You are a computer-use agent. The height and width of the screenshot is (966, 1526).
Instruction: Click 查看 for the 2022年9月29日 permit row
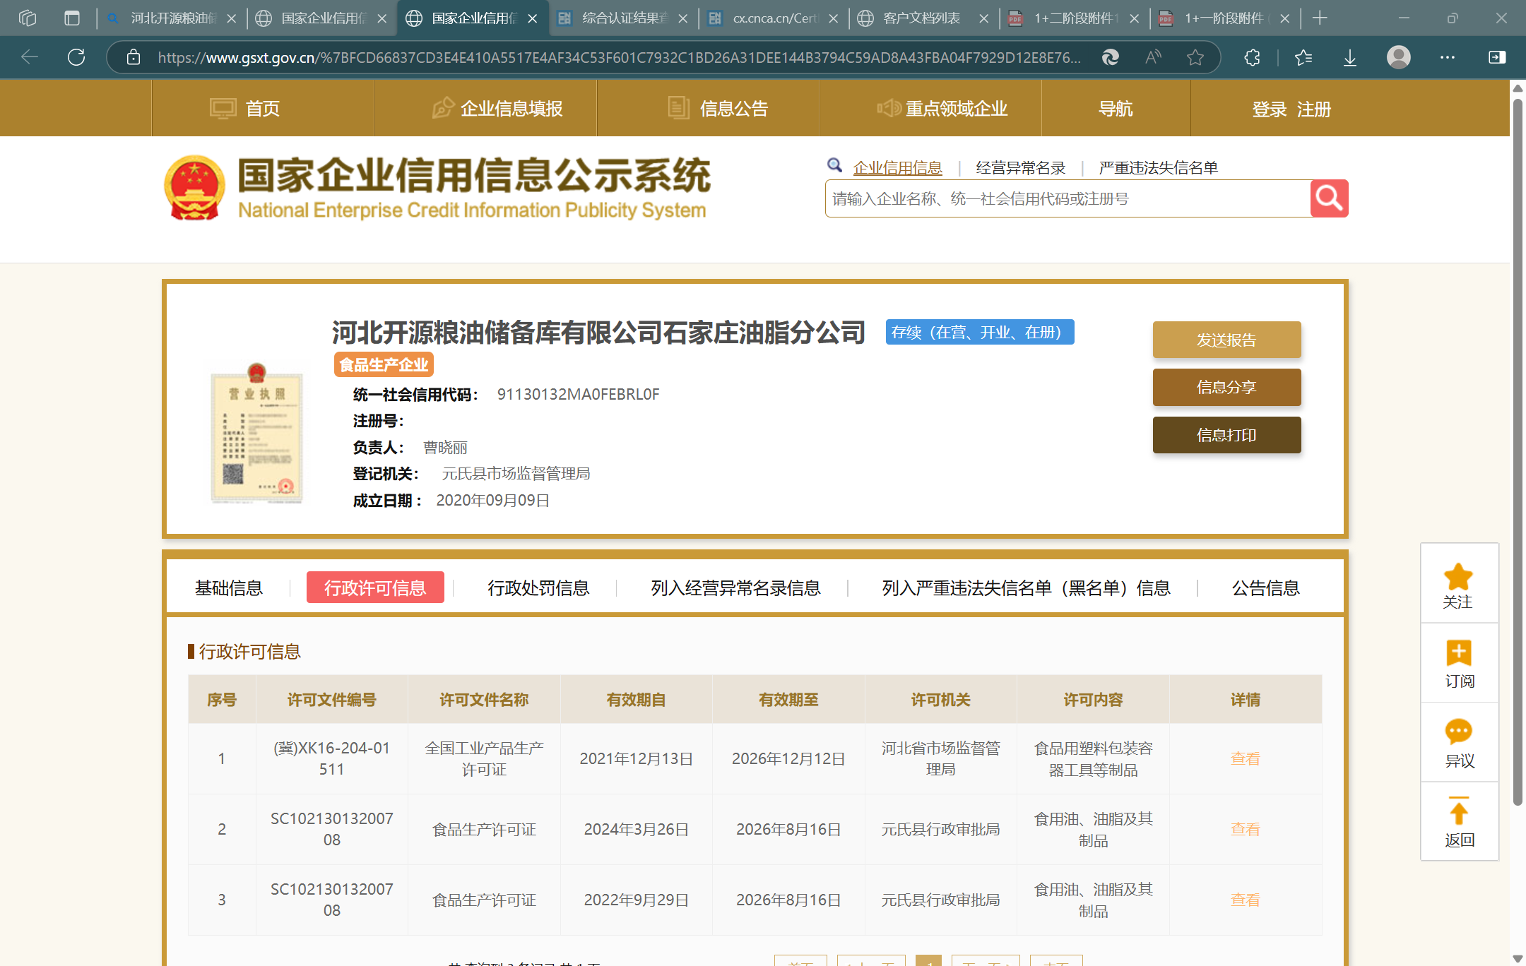point(1245,900)
